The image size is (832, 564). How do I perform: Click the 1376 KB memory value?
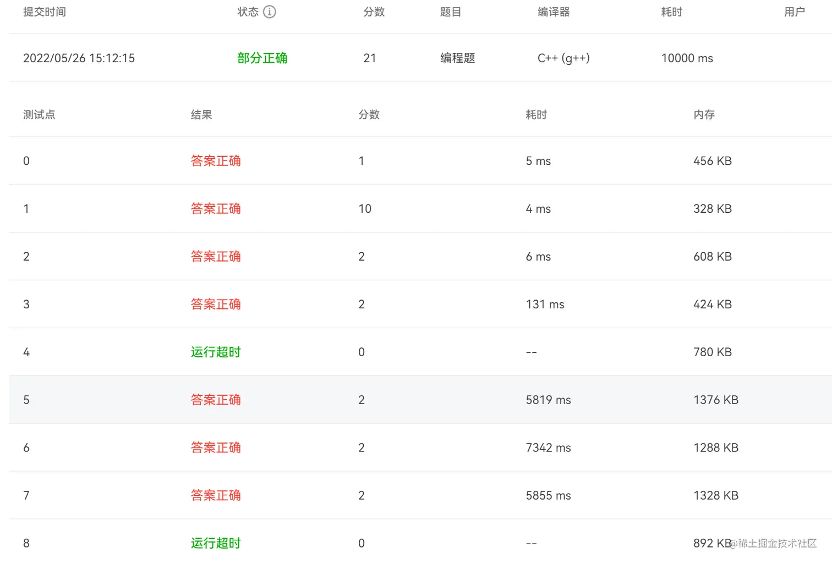pyautogui.click(x=716, y=400)
